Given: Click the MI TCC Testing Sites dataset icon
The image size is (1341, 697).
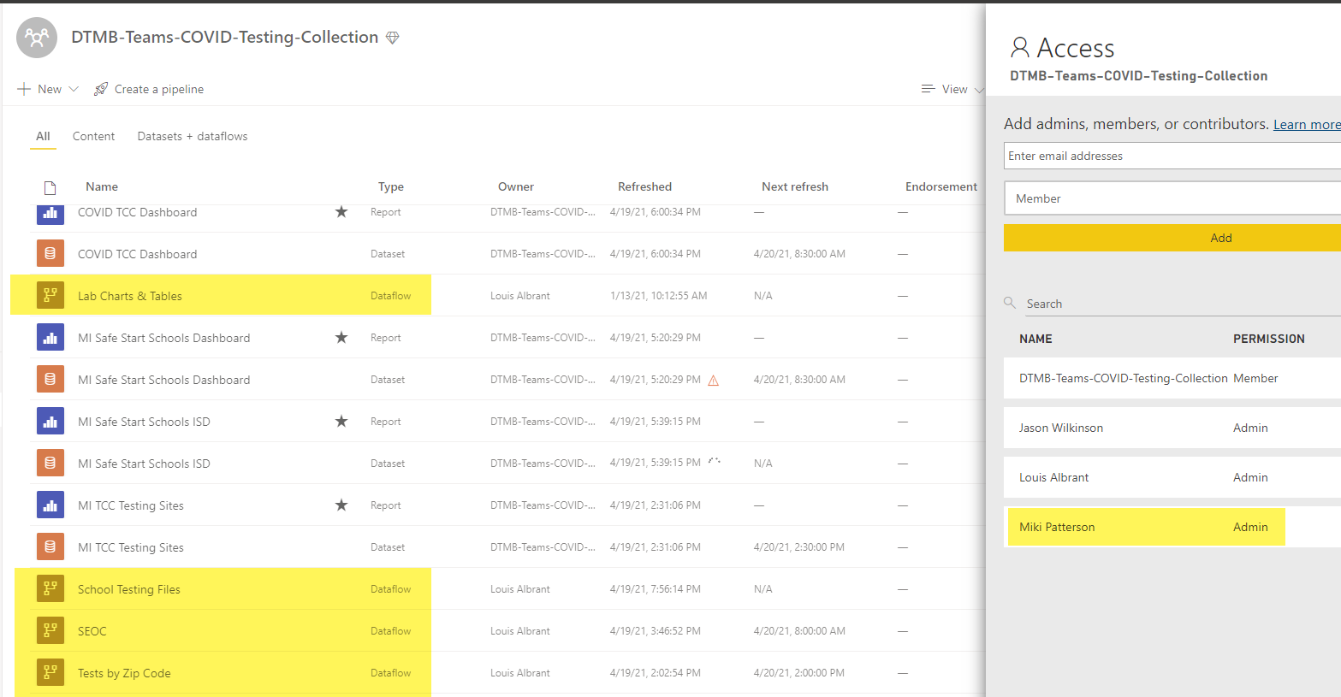Looking at the screenshot, I should (x=50, y=546).
